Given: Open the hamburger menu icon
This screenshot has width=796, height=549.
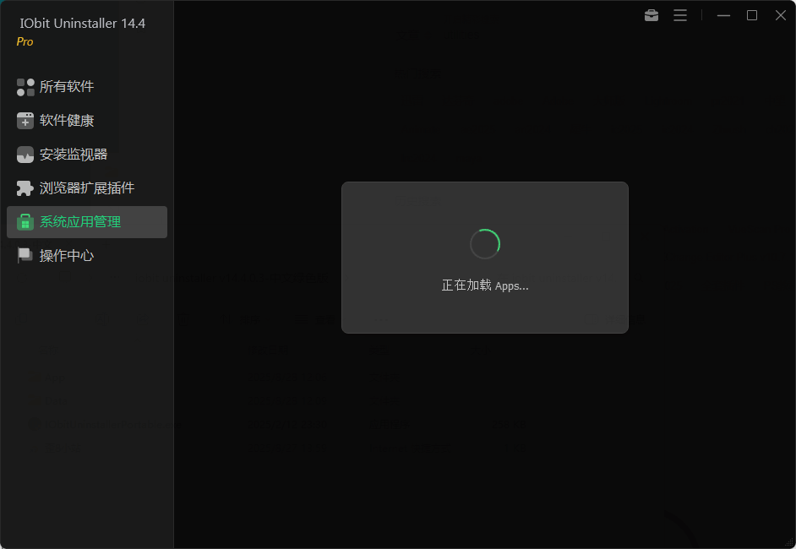Looking at the screenshot, I should [680, 14].
